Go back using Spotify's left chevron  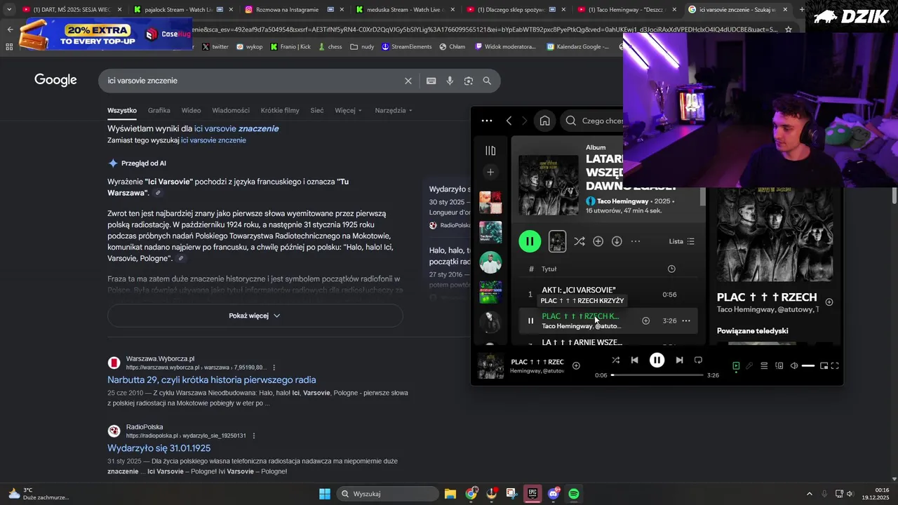pos(509,121)
